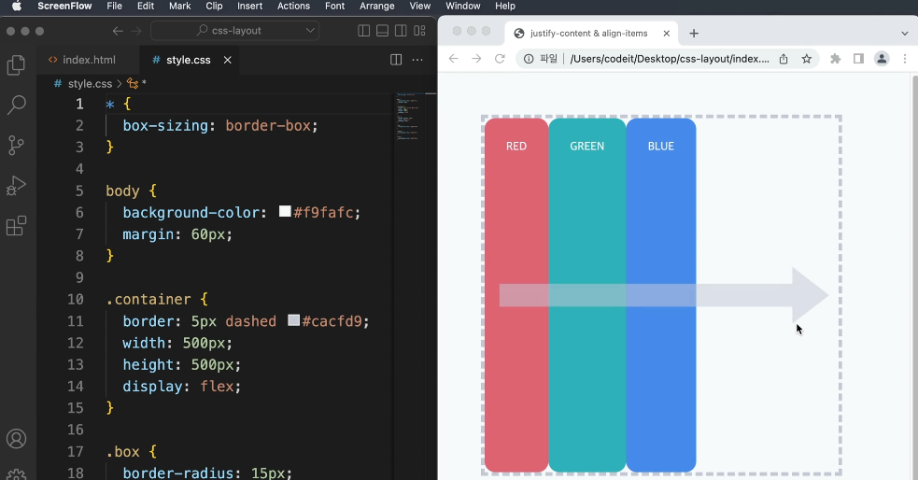Close the style.css tab
Viewport: 918px width, 480px height.
(x=228, y=60)
